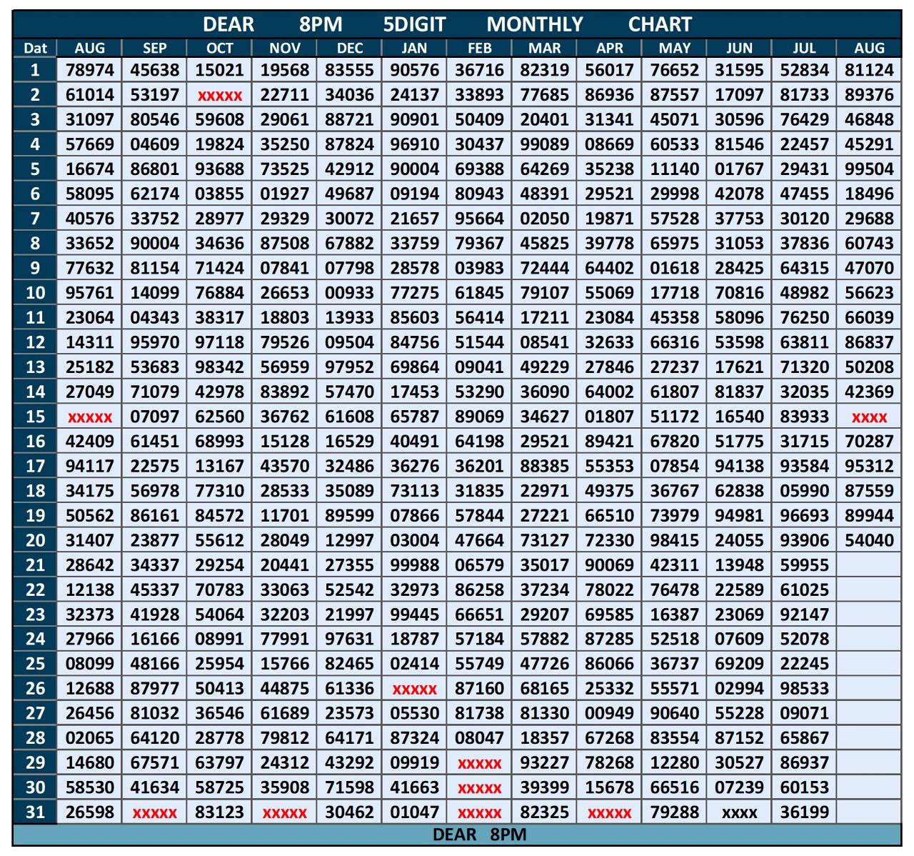Select date row label 5
Screen dimensions: 914x856
[35, 169]
